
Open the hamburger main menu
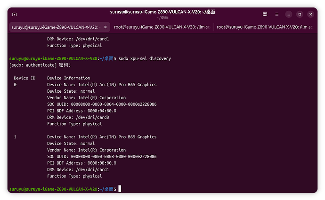tap(276, 14)
